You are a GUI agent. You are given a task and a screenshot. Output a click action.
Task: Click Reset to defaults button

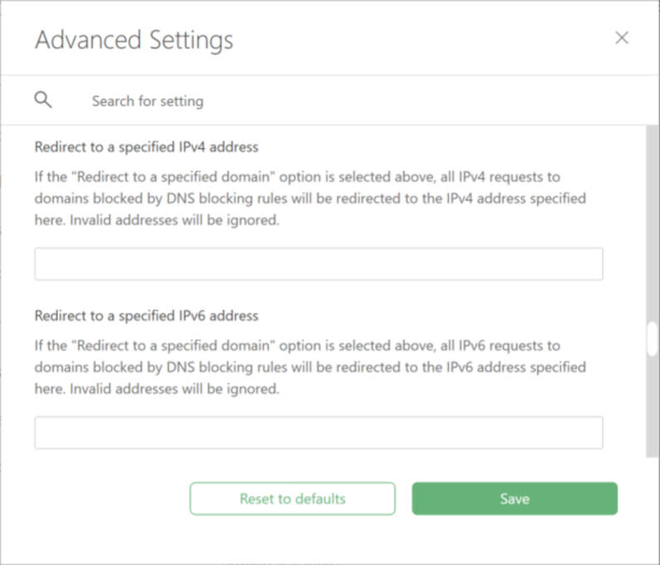click(x=293, y=499)
